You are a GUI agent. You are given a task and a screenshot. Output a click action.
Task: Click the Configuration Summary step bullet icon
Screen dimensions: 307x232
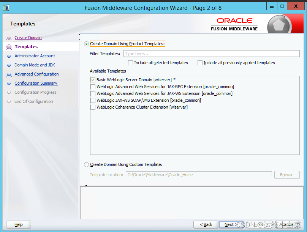click(9, 84)
